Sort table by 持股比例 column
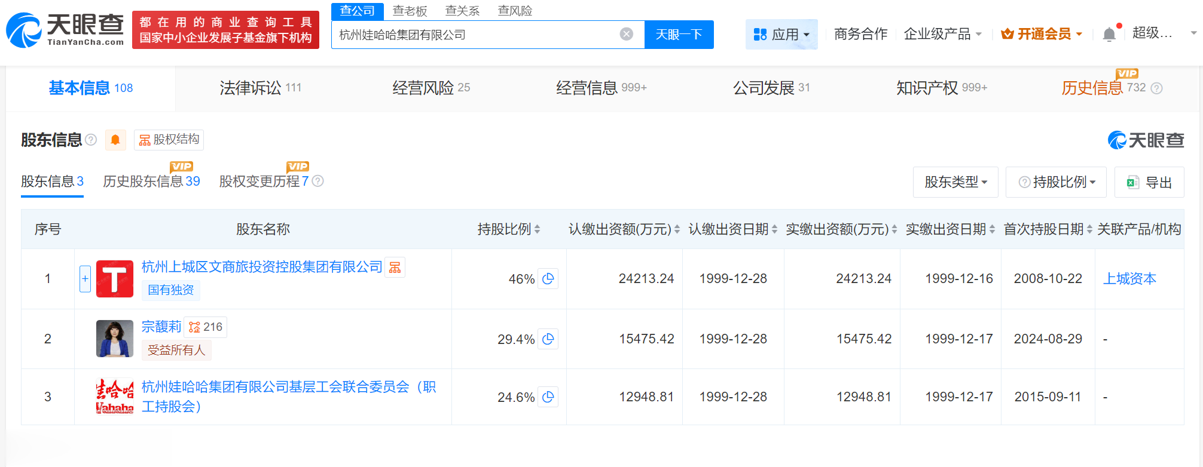 537,229
